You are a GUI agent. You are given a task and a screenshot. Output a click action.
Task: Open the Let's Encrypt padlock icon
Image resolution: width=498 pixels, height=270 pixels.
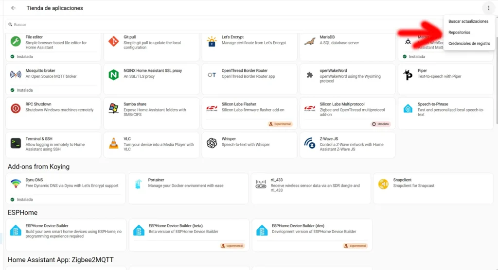pos(212,41)
